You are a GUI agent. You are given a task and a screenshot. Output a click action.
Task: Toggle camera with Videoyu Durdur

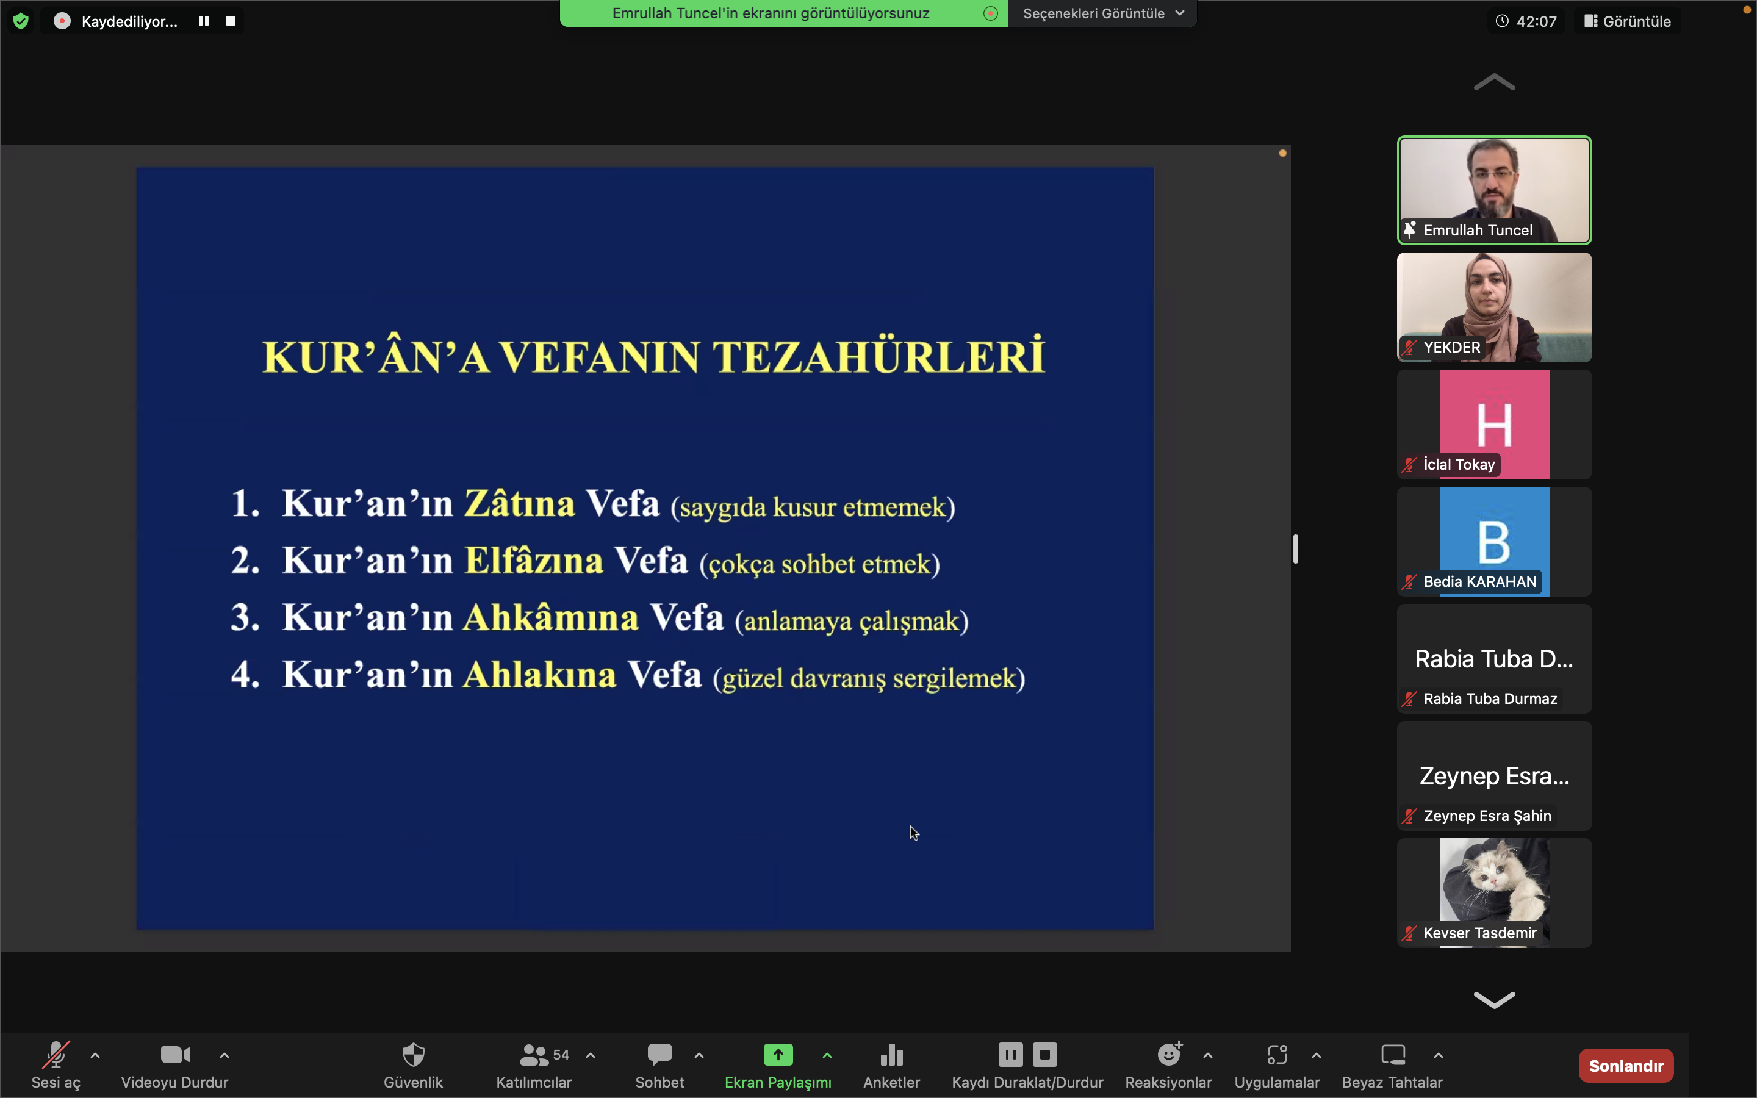174,1064
